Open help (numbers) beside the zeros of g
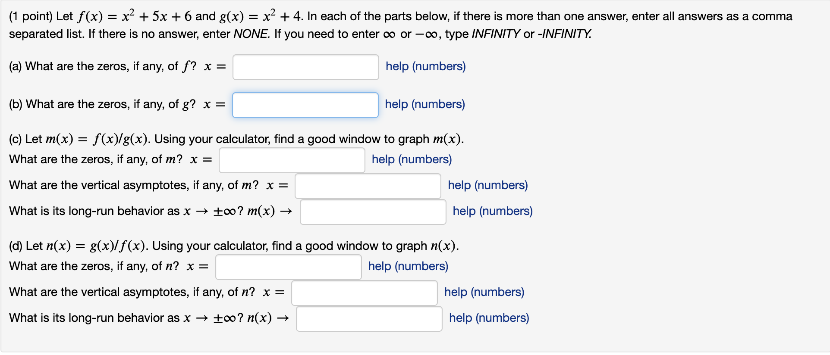Image resolution: width=830 pixels, height=355 pixels. pos(424,104)
